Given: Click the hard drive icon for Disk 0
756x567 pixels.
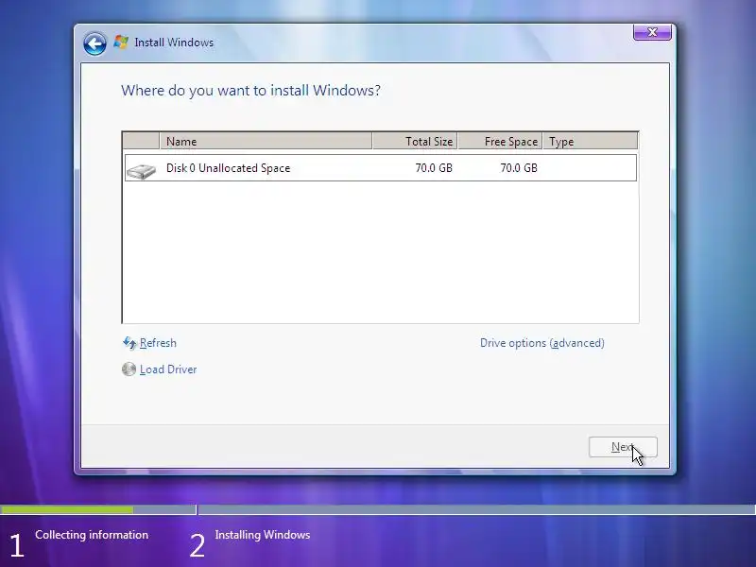Looking at the screenshot, I should (x=141, y=171).
